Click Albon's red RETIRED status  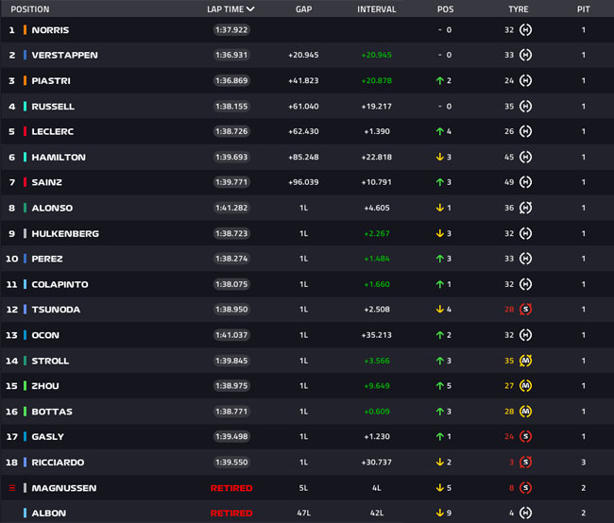231,514
